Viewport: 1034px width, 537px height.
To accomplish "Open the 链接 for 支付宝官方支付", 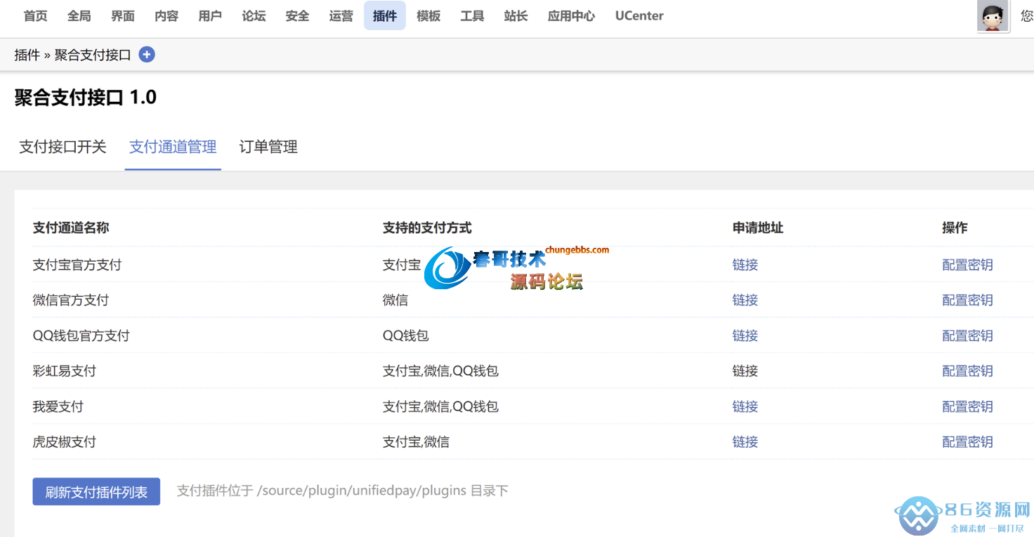I will click(x=745, y=265).
